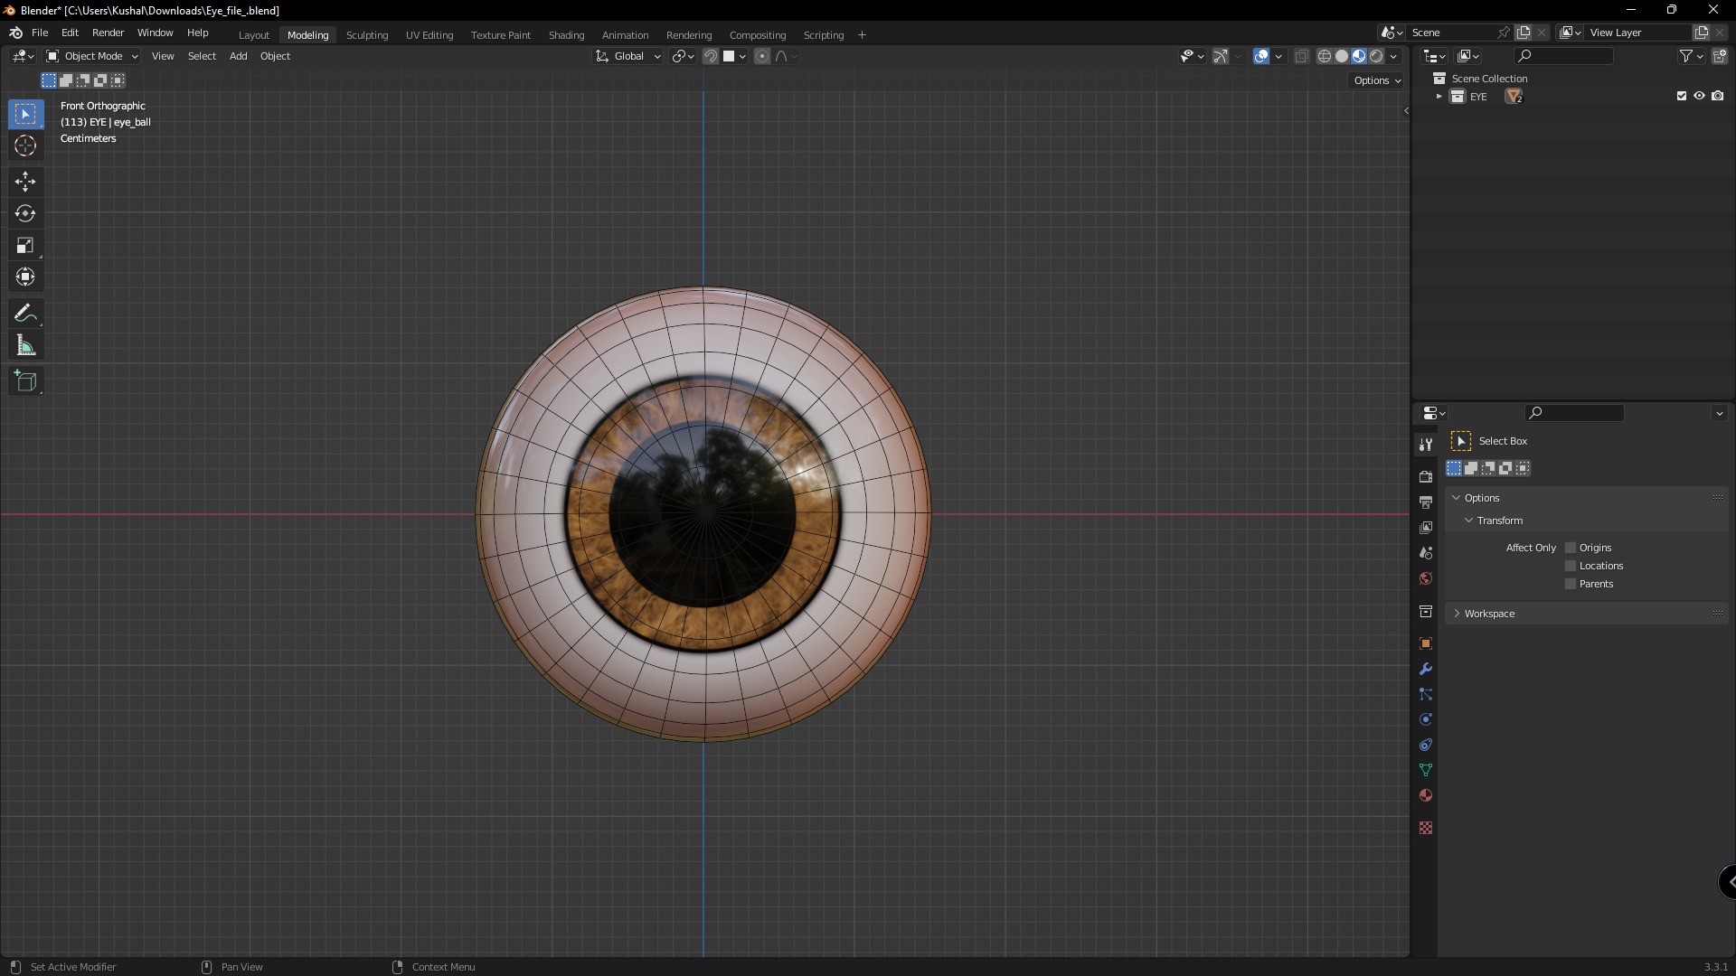
Task: Toggle viewport gizmos button
Action: (1221, 56)
